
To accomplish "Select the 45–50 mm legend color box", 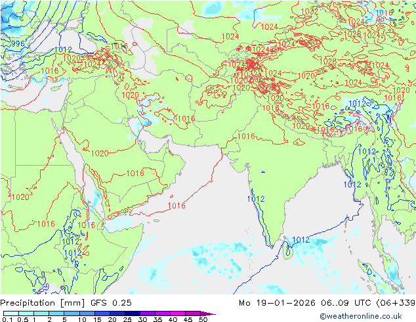I will 193,313.
